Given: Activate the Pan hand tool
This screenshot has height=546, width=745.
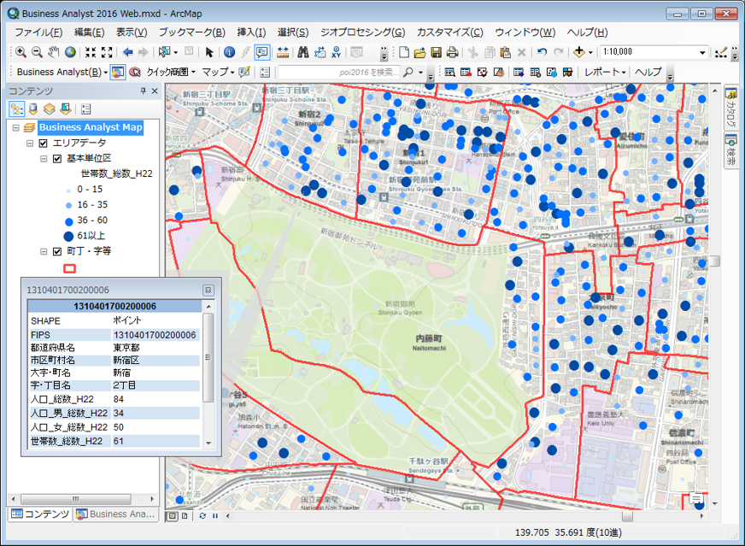Looking at the screenshot, I should tap(53, 52).
